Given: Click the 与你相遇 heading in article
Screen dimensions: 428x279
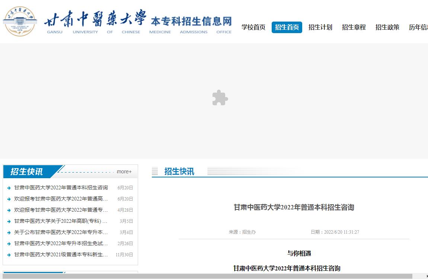Looking at the screenshot, I should (x=299, y=253).
